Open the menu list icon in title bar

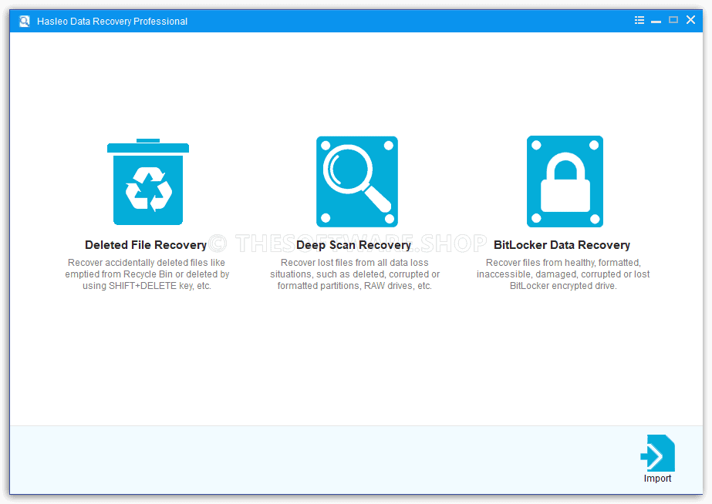(x=639, y=20)
